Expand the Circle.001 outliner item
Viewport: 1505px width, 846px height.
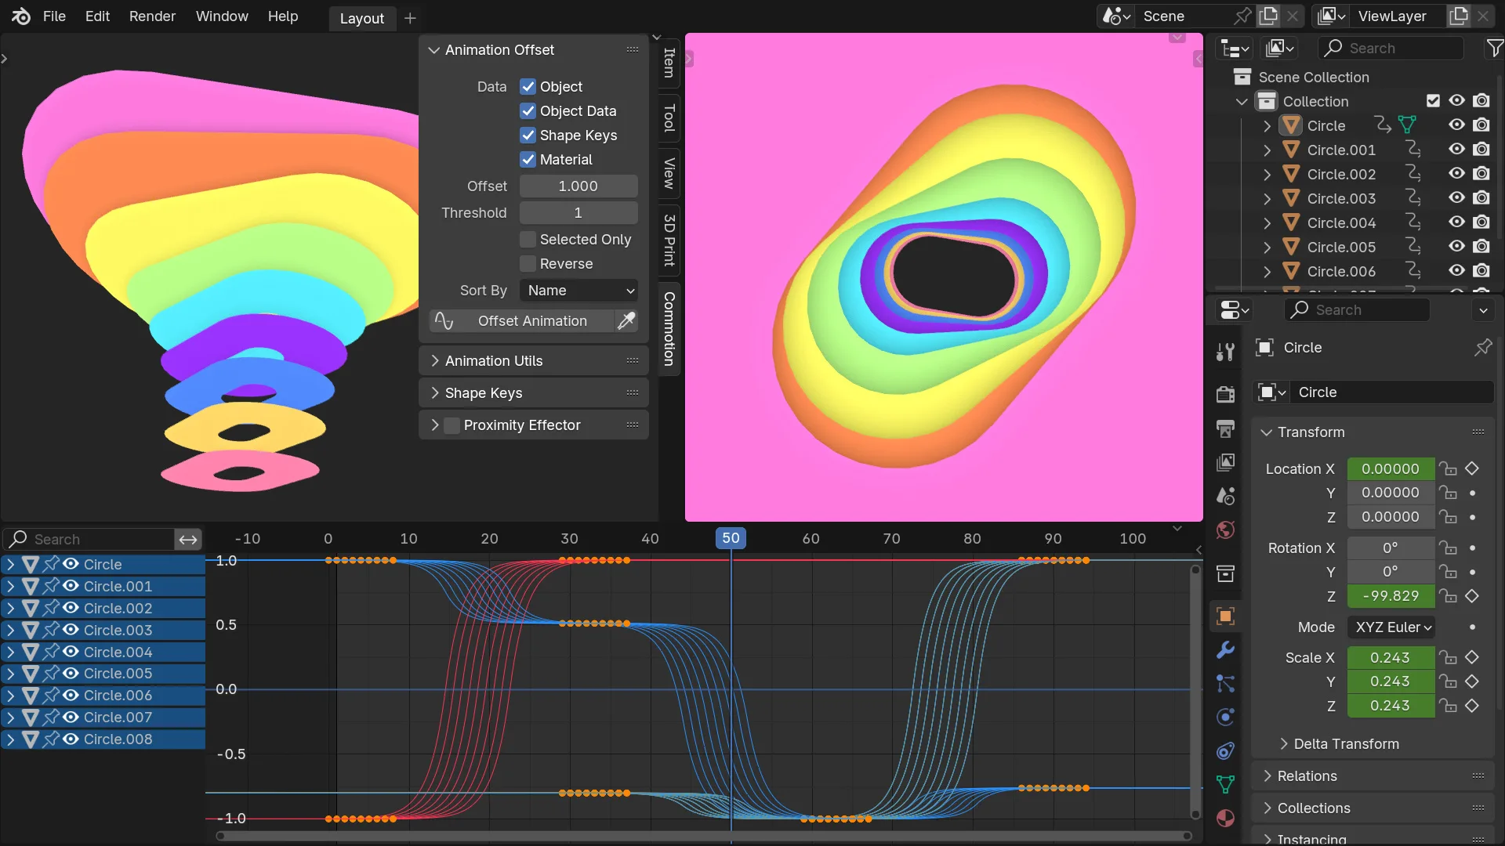coord(1267,150)
